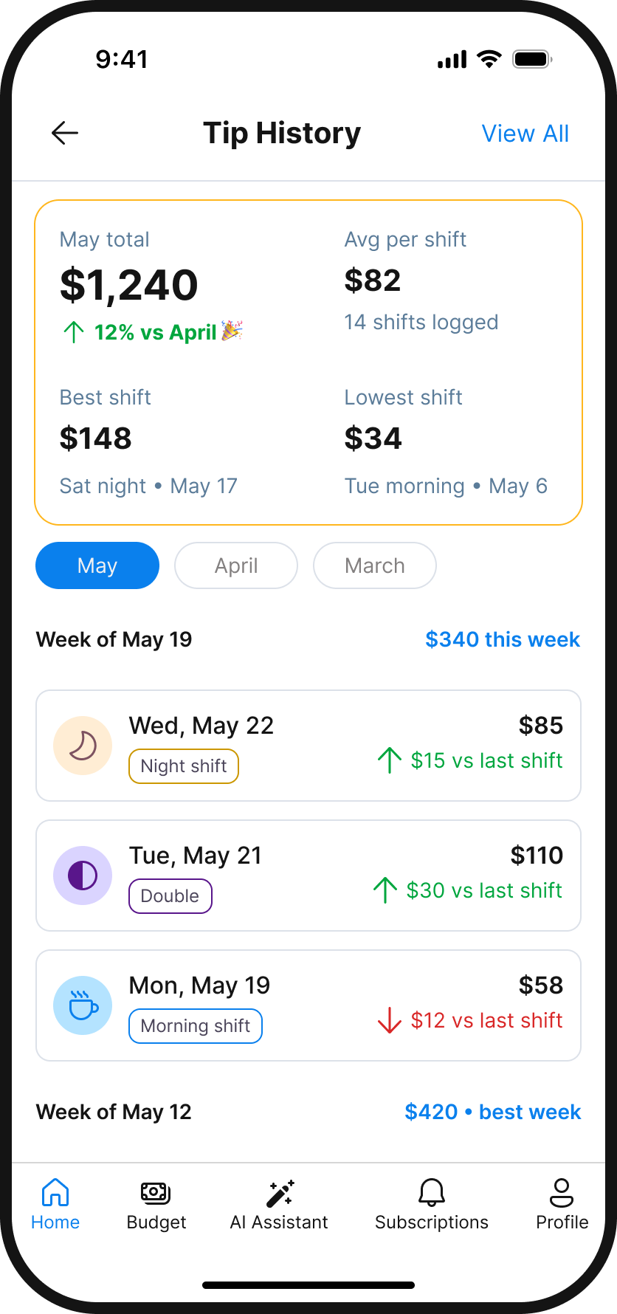Open the Mon, May 19 shift entry

pos(308,1005)
